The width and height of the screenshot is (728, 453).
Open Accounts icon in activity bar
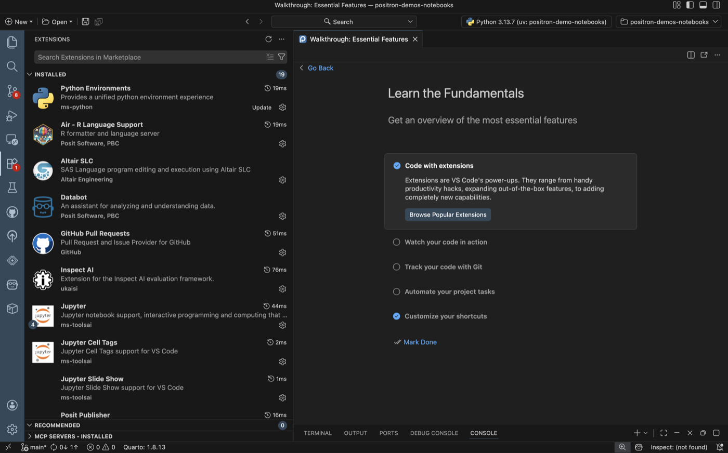coord(12,405)
